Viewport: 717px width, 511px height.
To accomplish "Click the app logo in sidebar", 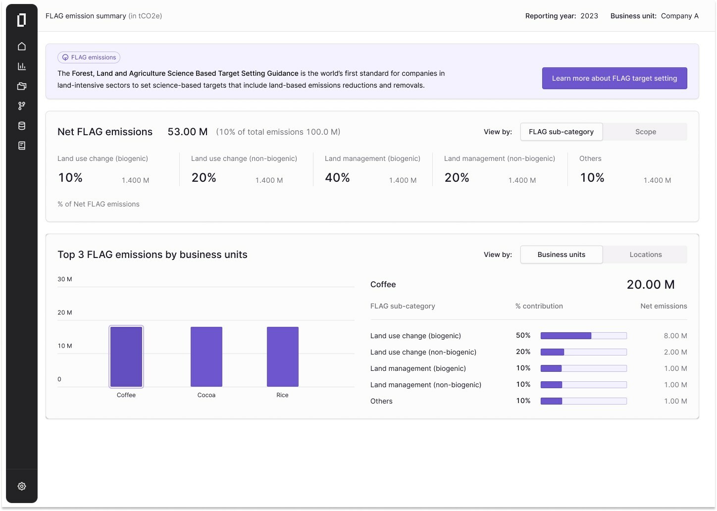I will pos(21,20).
